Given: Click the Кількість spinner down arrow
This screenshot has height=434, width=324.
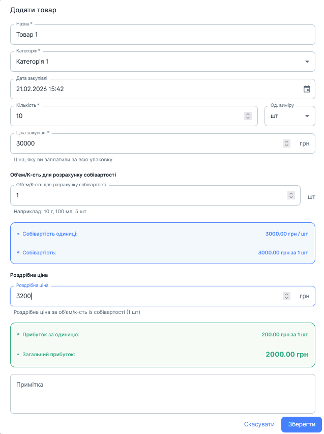Looking at the screenshot, I should point(248,118).
